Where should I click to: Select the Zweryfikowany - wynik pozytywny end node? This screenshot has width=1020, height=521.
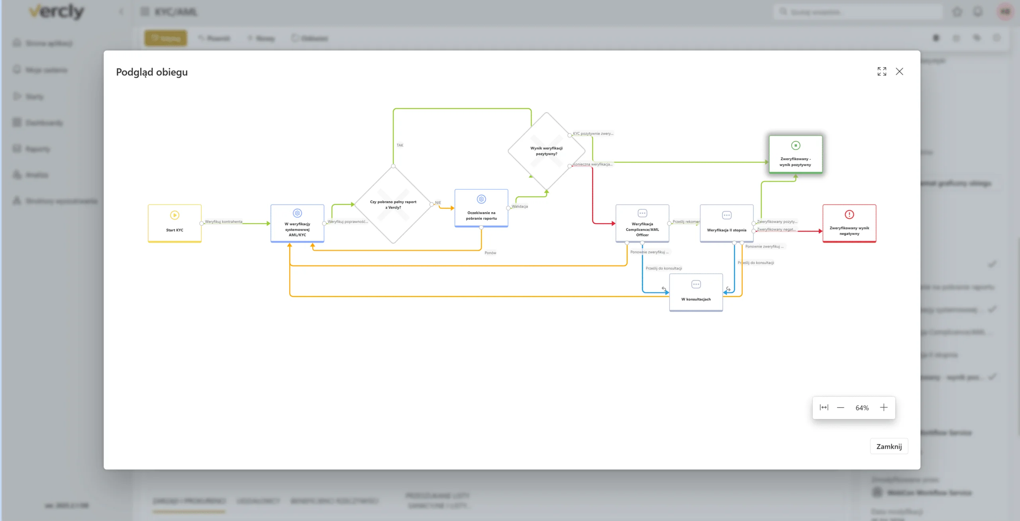(796, 154)
